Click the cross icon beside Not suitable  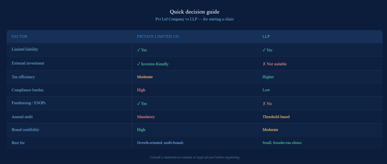(x=264, y=64)
